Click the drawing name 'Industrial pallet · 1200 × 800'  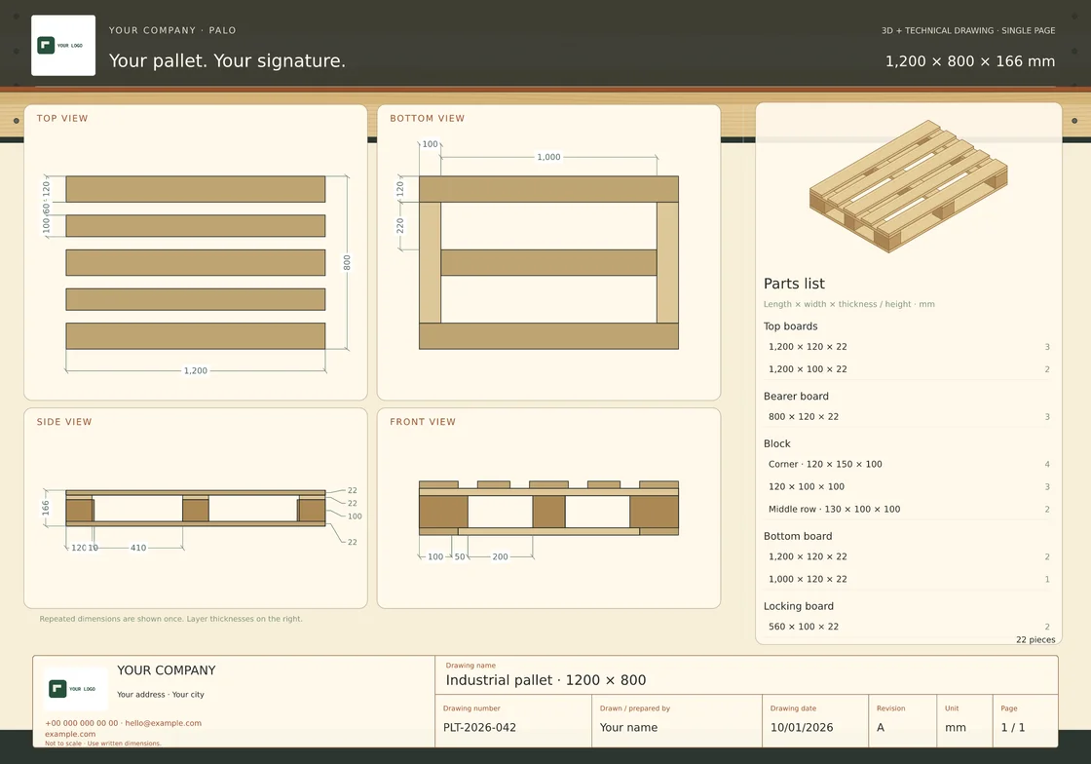point(545,680)
